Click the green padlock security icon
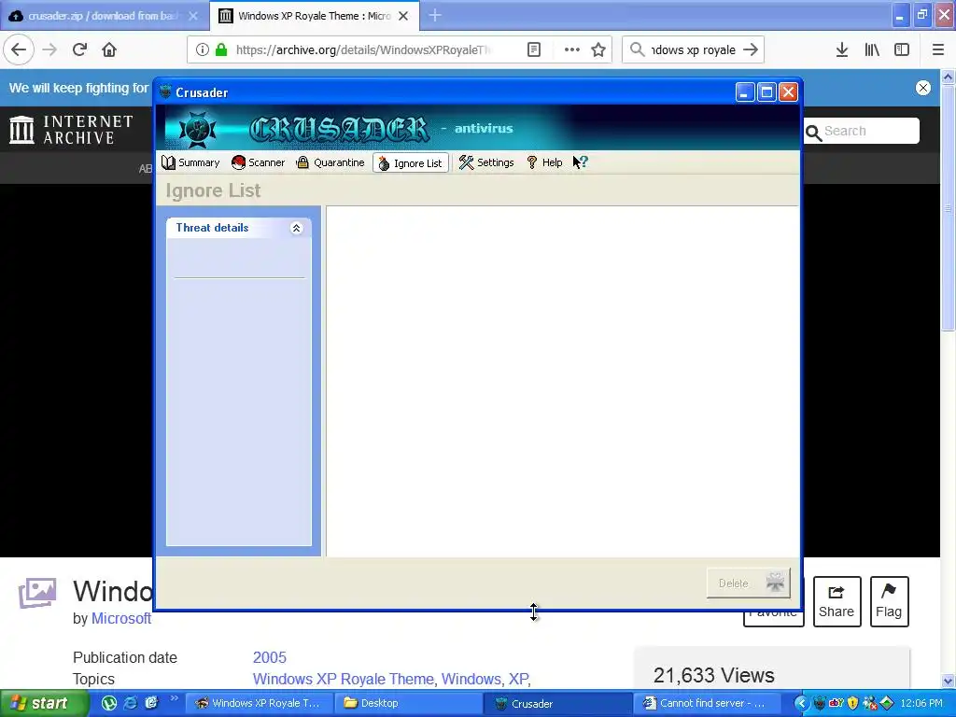Image resolution: width=956 pixels, height=717 pixels. coord(220,50)
